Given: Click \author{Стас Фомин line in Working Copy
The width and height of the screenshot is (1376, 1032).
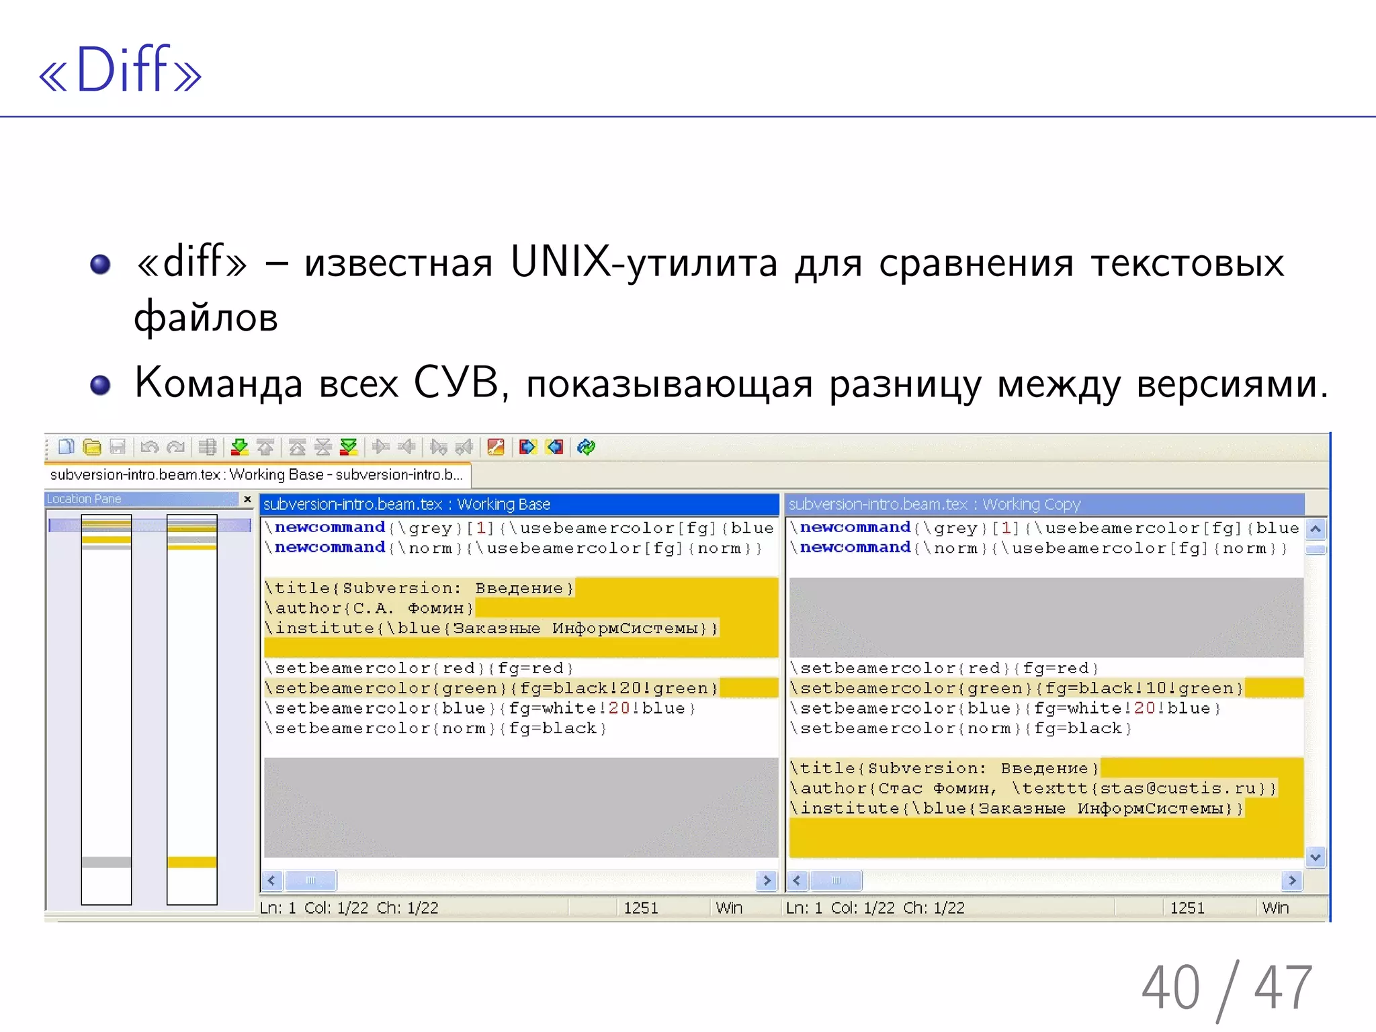Looking at the screenshot, I should tap(1033, 788).
